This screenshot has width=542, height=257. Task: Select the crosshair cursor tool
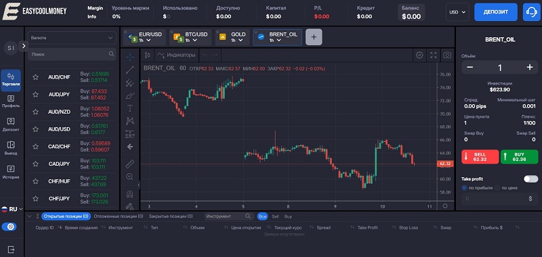[130, 57]
